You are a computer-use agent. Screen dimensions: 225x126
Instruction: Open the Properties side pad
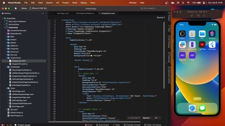(169, 57)
